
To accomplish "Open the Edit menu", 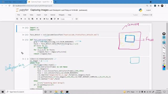I will (25, 15).
